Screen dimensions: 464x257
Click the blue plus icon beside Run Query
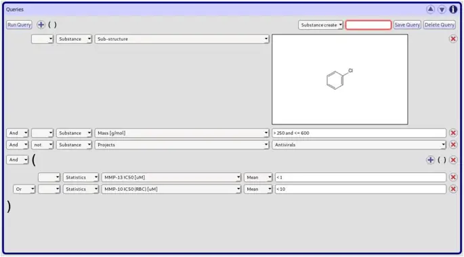(x=41, y=25)
